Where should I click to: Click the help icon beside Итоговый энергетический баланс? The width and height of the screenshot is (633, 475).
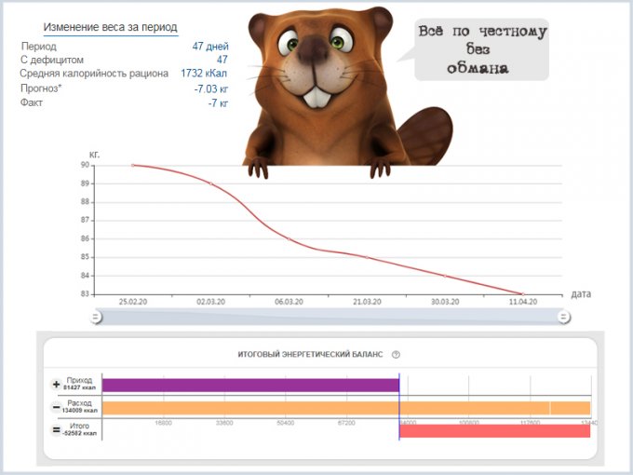pos(396,354)
